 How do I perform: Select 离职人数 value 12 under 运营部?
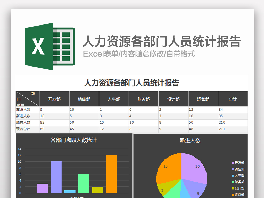pyautogui.click(x=203, y=110)
